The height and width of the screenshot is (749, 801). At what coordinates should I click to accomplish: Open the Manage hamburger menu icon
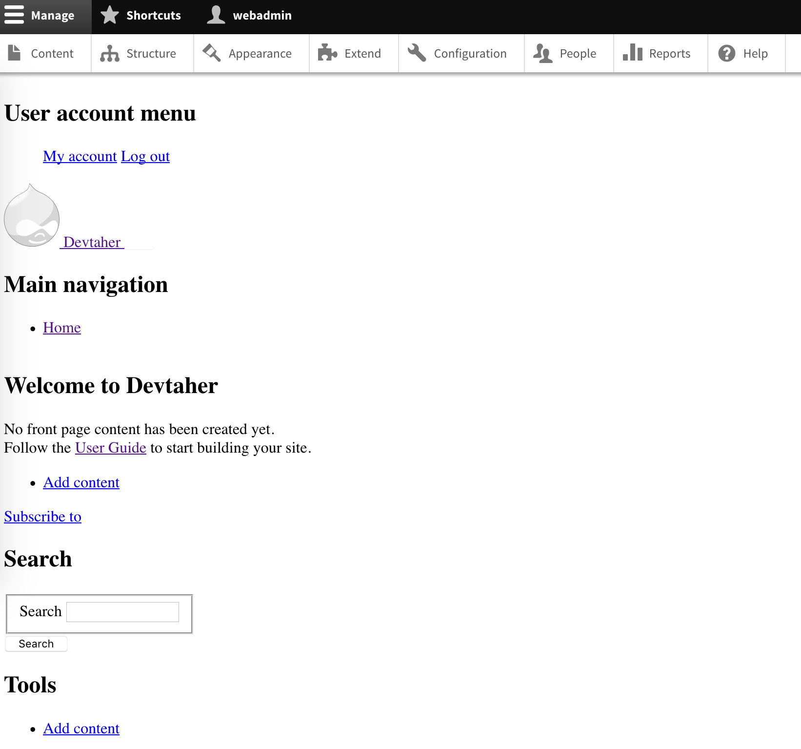(15, 15)
